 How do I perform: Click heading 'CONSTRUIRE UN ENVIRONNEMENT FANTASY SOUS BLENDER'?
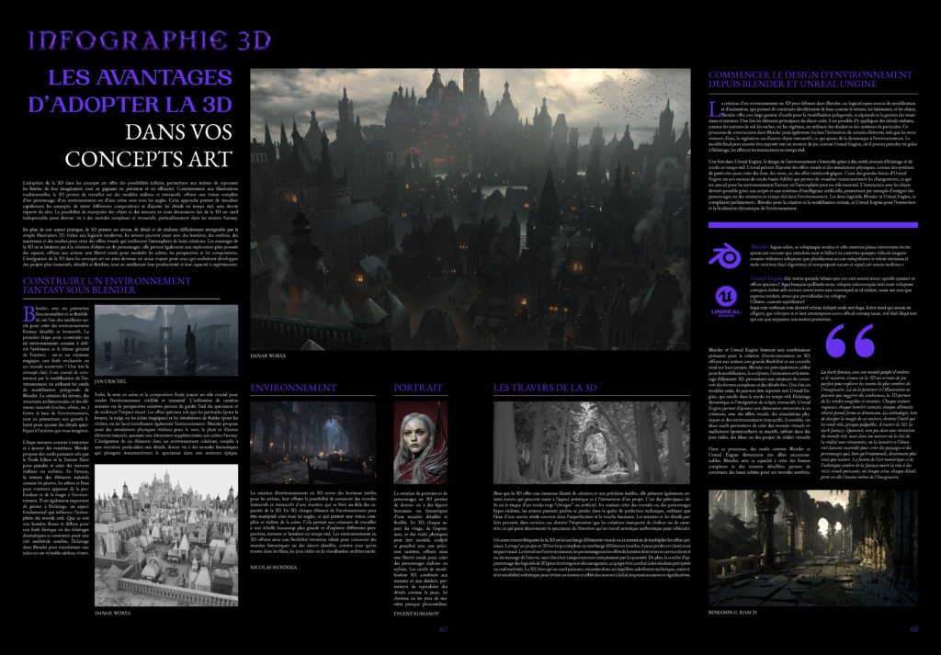pyautogui.click(x=107, y=286)
